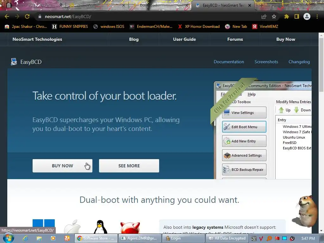Bookmark this page with the star icon

click(x=274, y=16)
